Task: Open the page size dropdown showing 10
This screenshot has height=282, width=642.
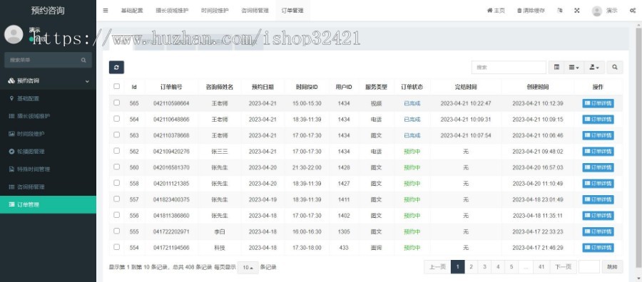Action: click(x=248, y=268)
